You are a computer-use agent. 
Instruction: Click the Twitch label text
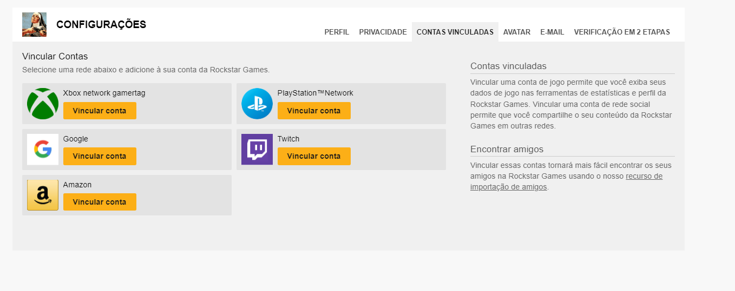[288, 139]
